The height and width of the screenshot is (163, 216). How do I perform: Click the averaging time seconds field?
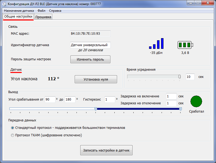[x=190, y=77]
